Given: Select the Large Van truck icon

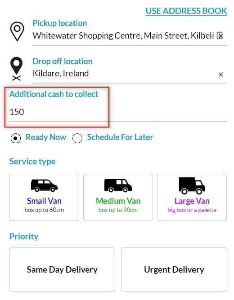Looking at the screenshot, I should point(192,185).
